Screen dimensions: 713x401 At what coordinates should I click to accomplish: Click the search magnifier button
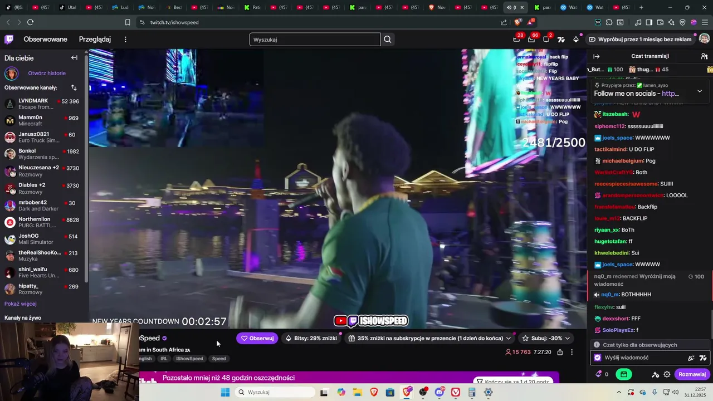(x=388, y=40)
